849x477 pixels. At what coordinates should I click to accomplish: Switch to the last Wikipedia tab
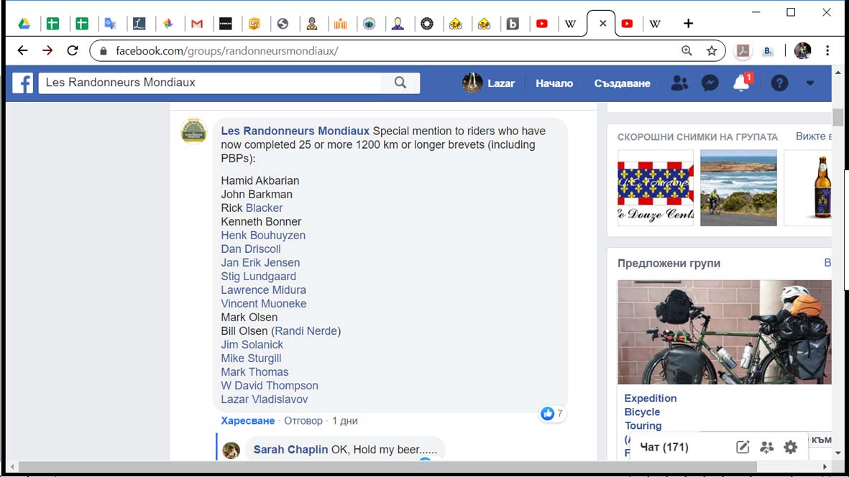(x=655, y=24)
